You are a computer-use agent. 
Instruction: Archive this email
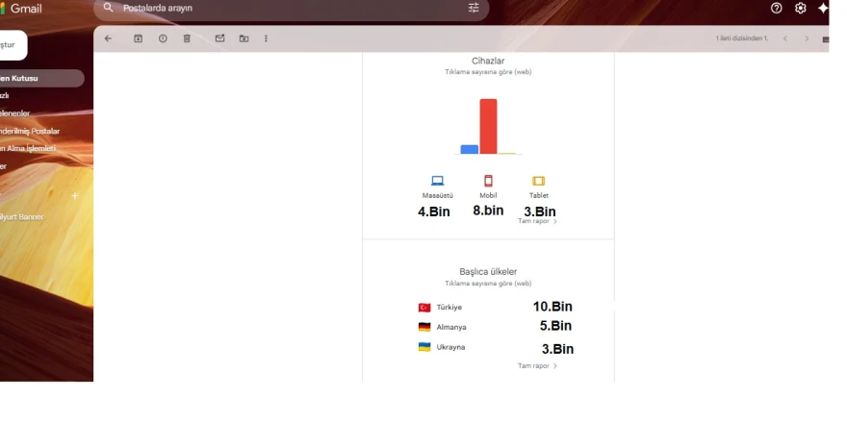click(x=139, y=38)
